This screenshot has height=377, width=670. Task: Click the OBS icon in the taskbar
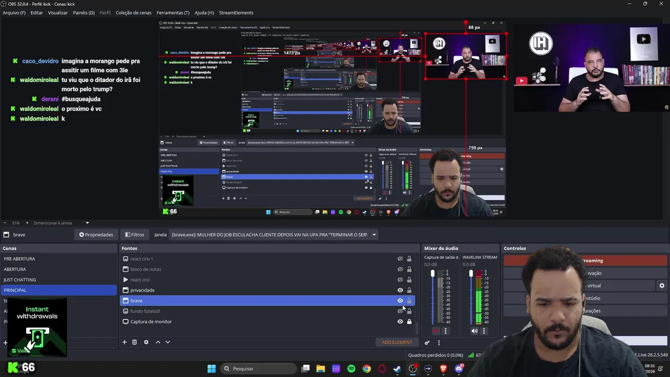coord(413,369)
